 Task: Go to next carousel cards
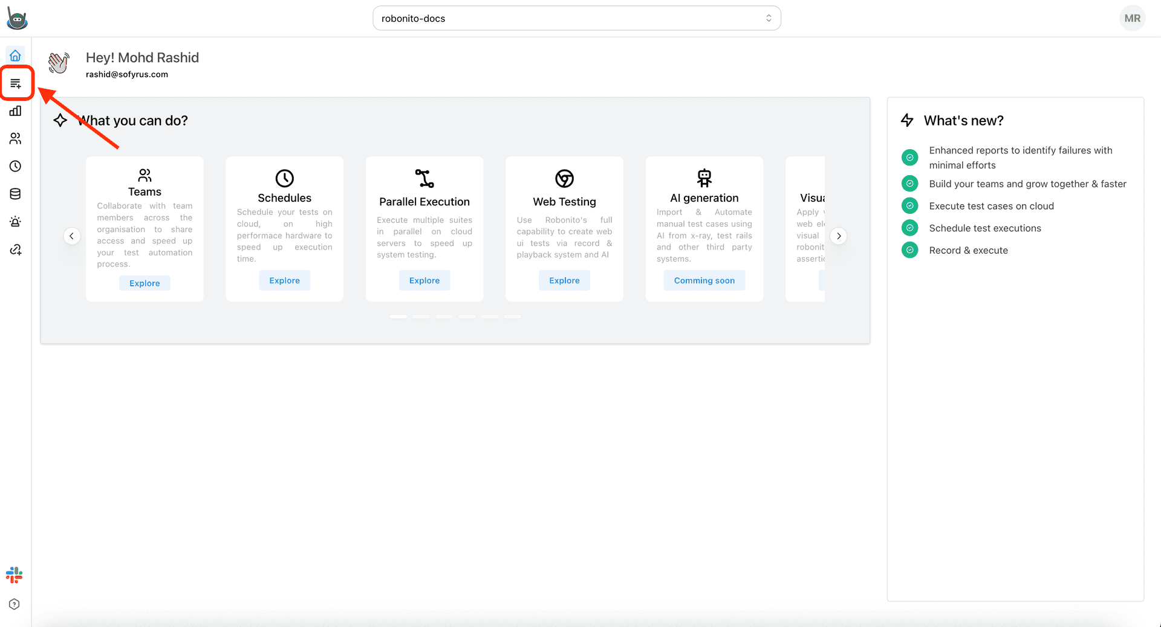tap(839, 236)
